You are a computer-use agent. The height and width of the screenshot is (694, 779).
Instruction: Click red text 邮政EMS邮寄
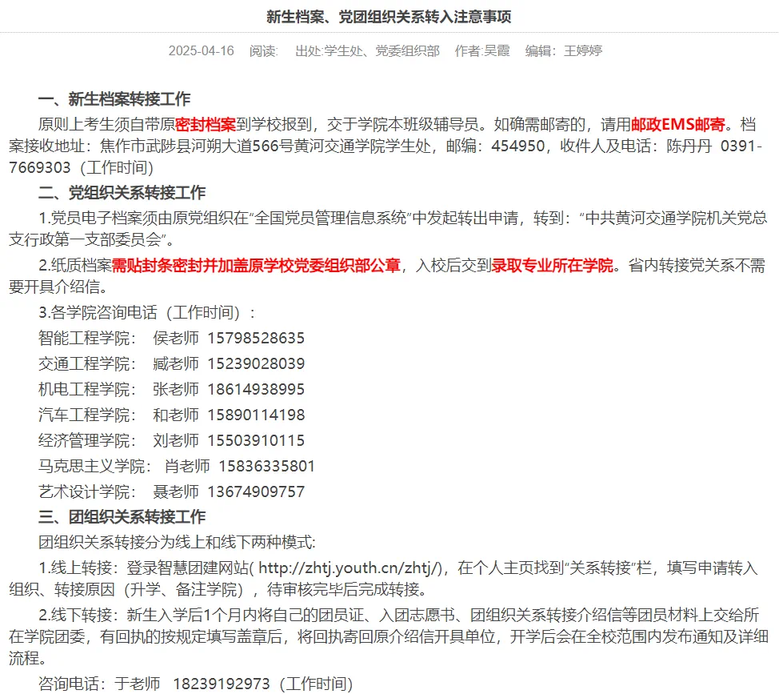[677, 124]
